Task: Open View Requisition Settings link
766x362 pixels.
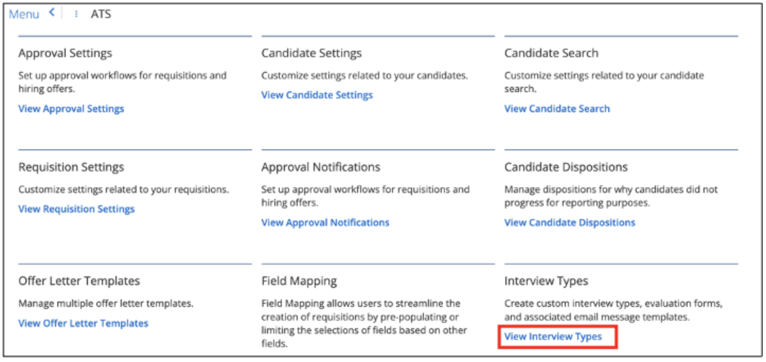Action: 76,210
